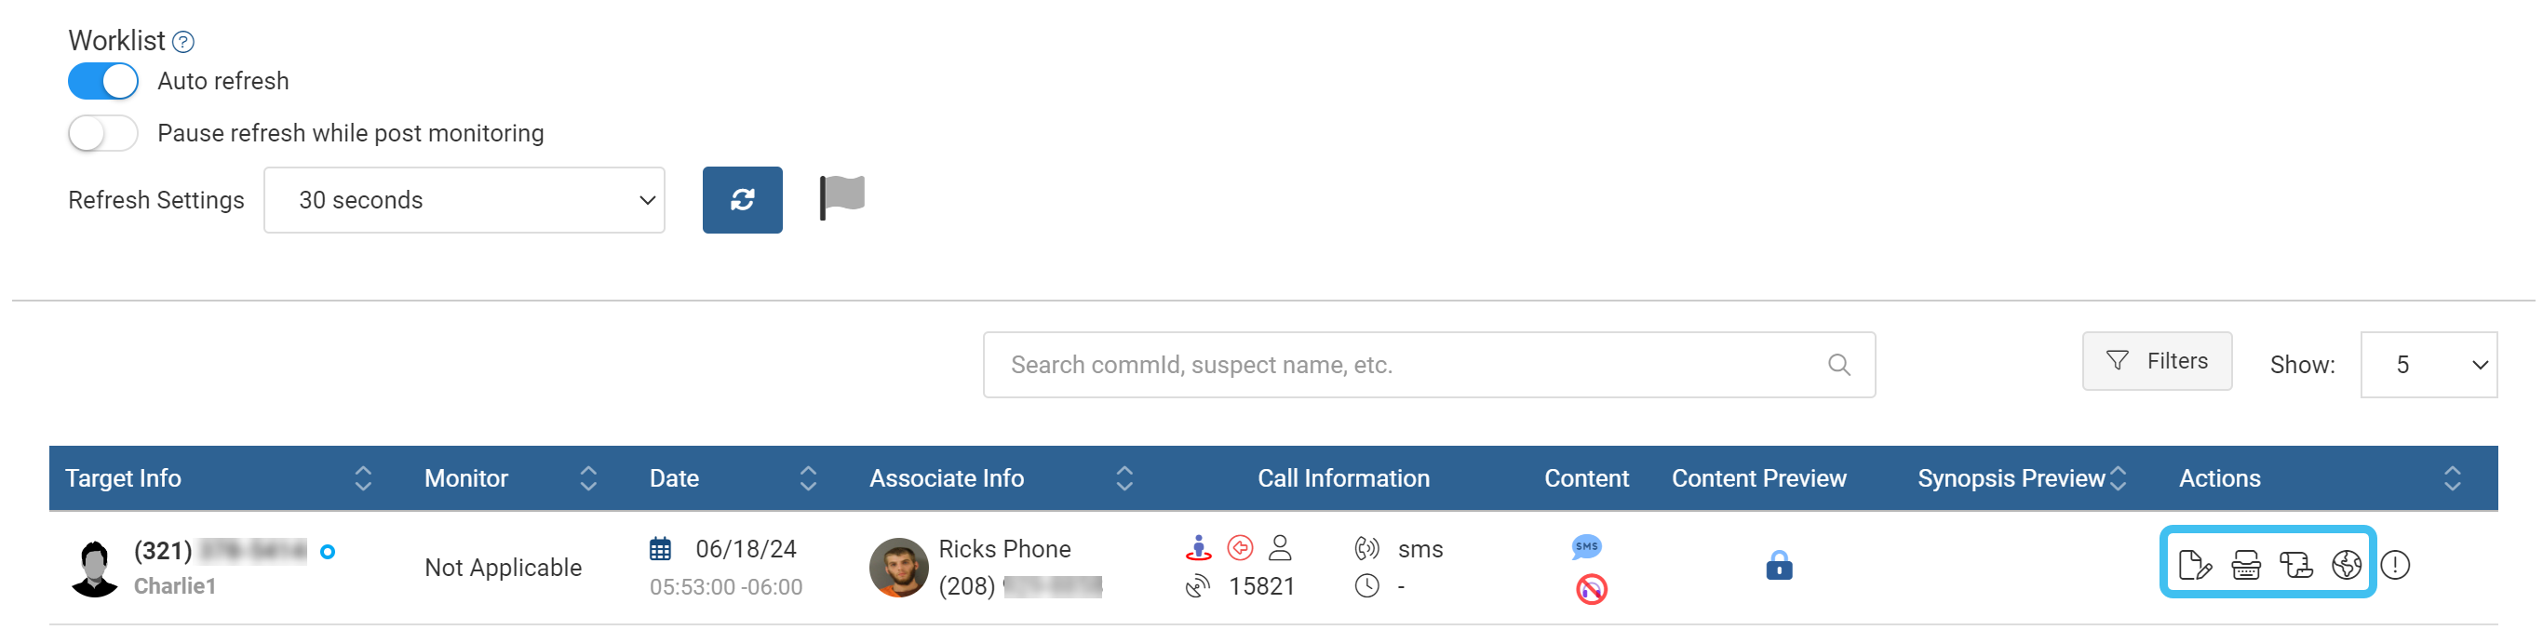Image resolution: width=2543 pixels, height=630 pixels.
Task: Open the scroll-shaped action icon
Action: 2295,565
